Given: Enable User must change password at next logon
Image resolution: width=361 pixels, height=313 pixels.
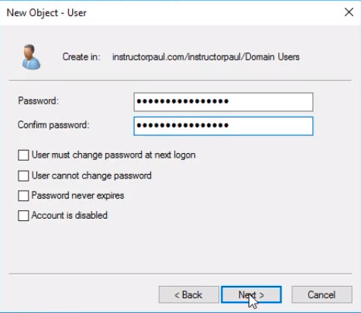Looking at the screenshot, I should [23, 155].
